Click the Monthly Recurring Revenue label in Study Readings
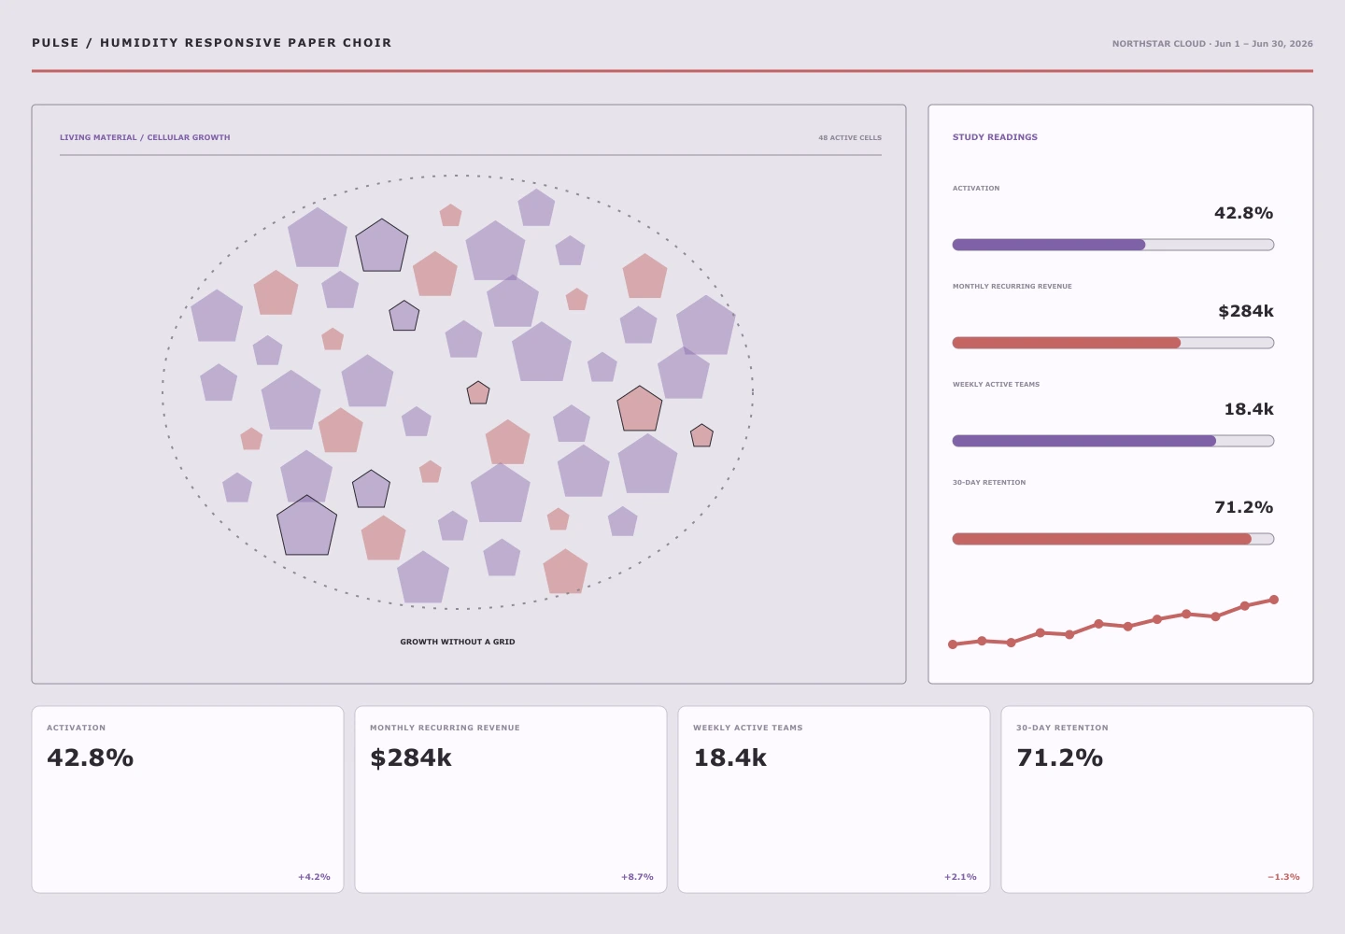The image size is (1345, 934). 1012,287
